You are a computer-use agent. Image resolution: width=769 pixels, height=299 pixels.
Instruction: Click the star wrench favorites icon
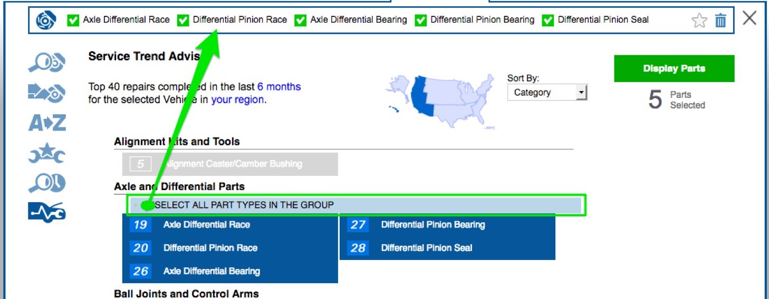(x=46, y=155)
